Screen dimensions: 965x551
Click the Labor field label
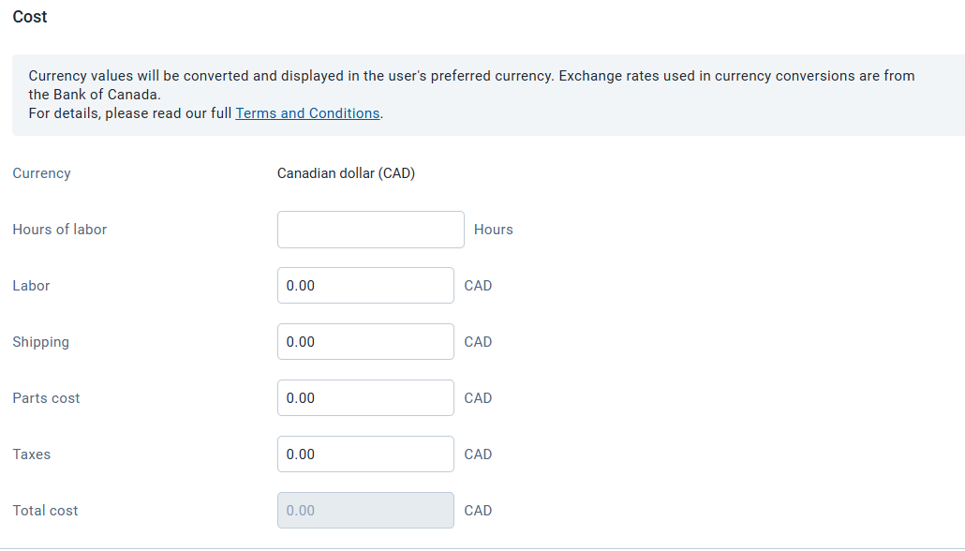(32, 286)
